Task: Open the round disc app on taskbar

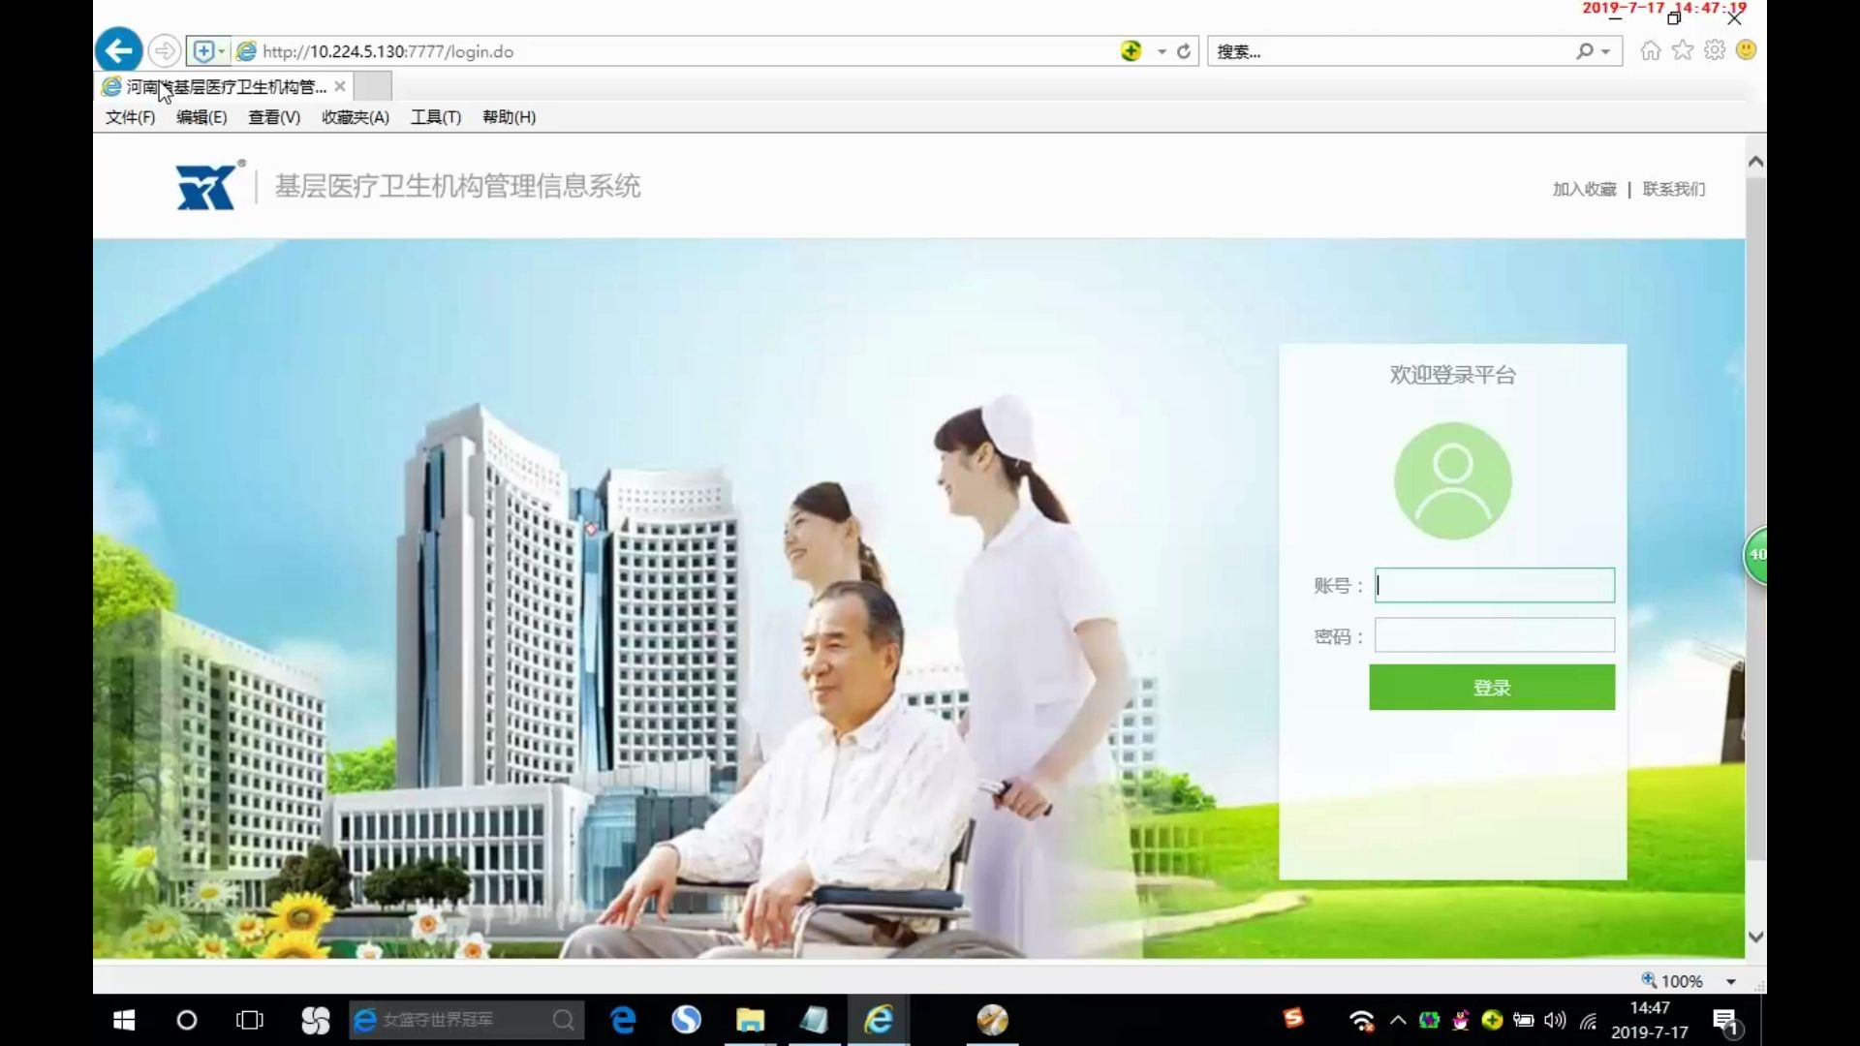Action: coord(992,1020)
